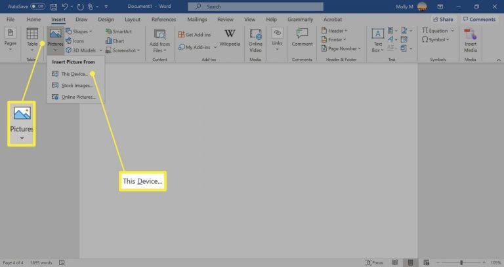Insert a Chart

[x=115, y=41]
